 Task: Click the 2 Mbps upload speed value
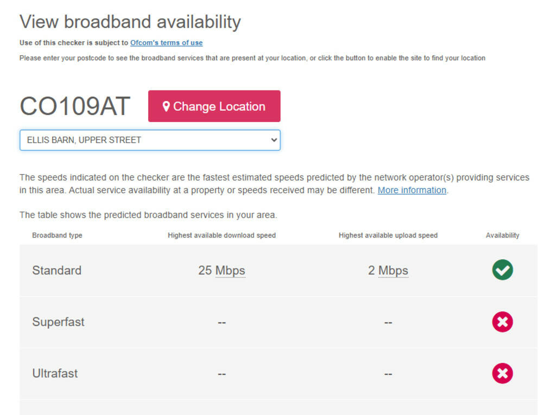(x=388, y=270)
